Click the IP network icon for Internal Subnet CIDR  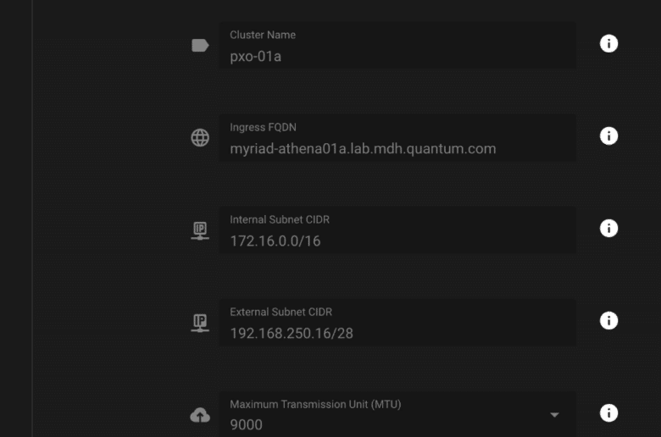[x=200, y=230]
